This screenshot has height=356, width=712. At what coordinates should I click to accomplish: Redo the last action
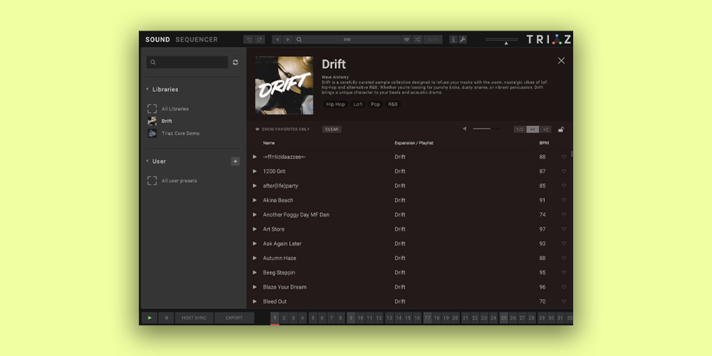(x=259, y=39)
